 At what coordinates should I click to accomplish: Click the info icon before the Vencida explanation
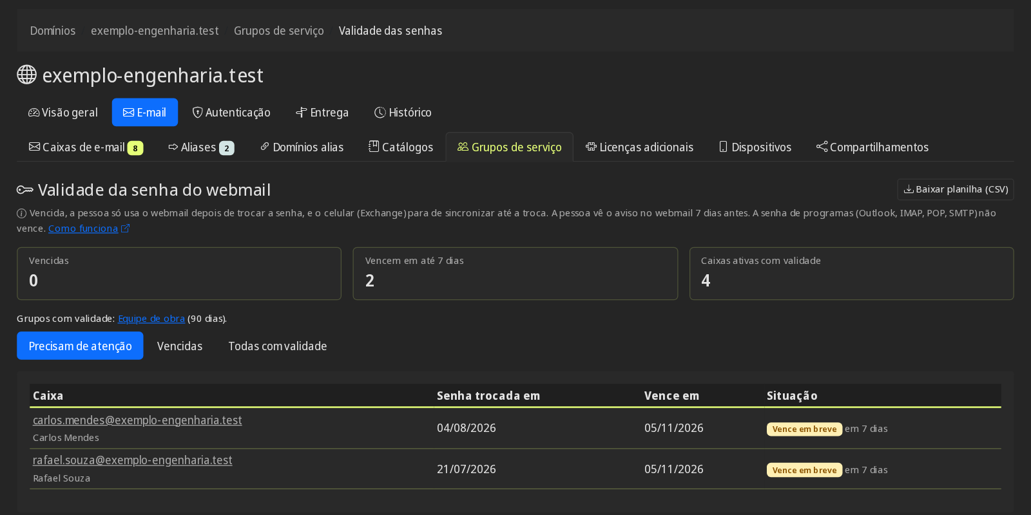click(x=21, y=213)
